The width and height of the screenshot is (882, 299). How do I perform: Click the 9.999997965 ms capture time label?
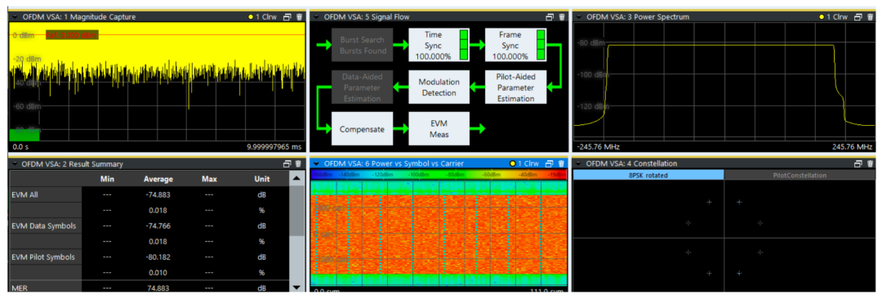click(x=274, y=146)
